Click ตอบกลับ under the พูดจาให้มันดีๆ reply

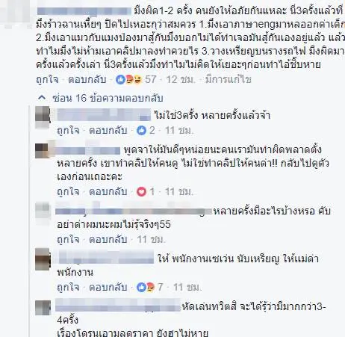coord(108,192)
